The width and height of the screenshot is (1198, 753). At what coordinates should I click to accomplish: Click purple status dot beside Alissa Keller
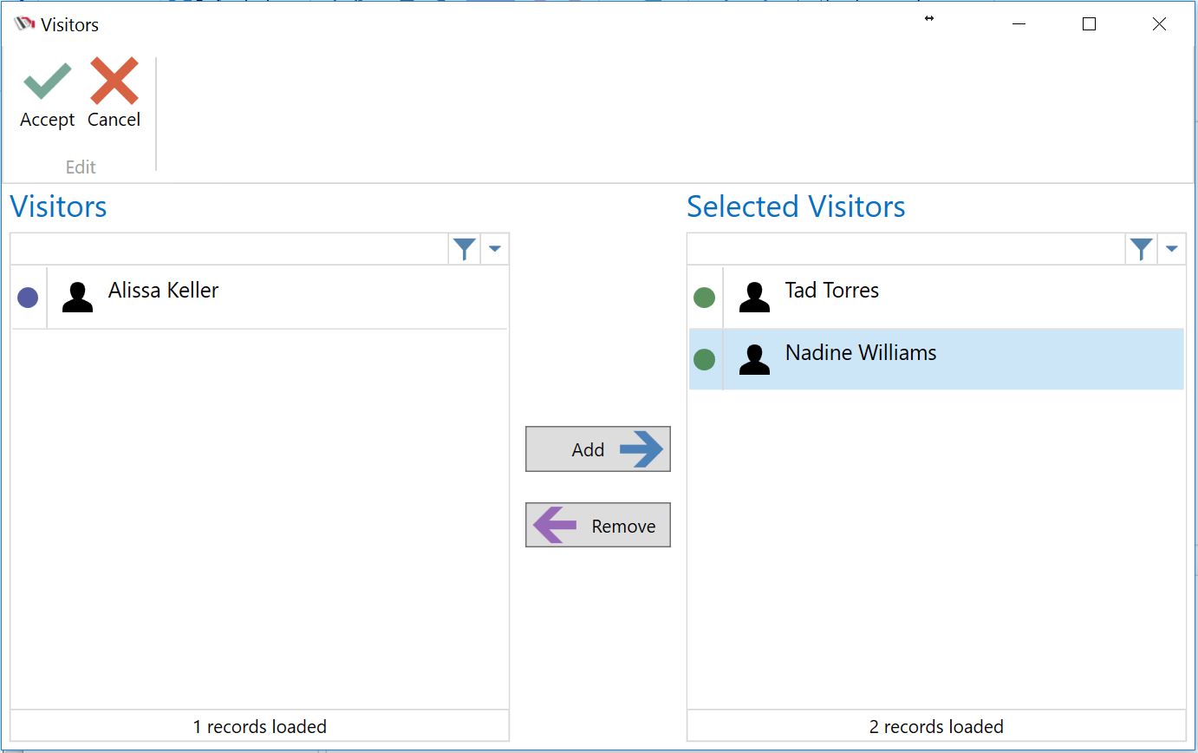point(28,298)
